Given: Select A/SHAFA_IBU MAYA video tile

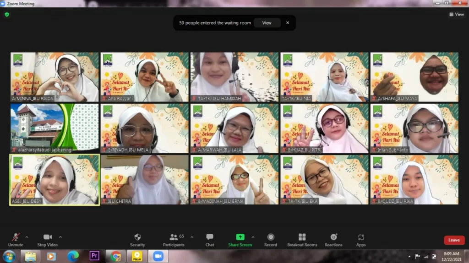Looking at the screenshot, I should tap(414, 77).
